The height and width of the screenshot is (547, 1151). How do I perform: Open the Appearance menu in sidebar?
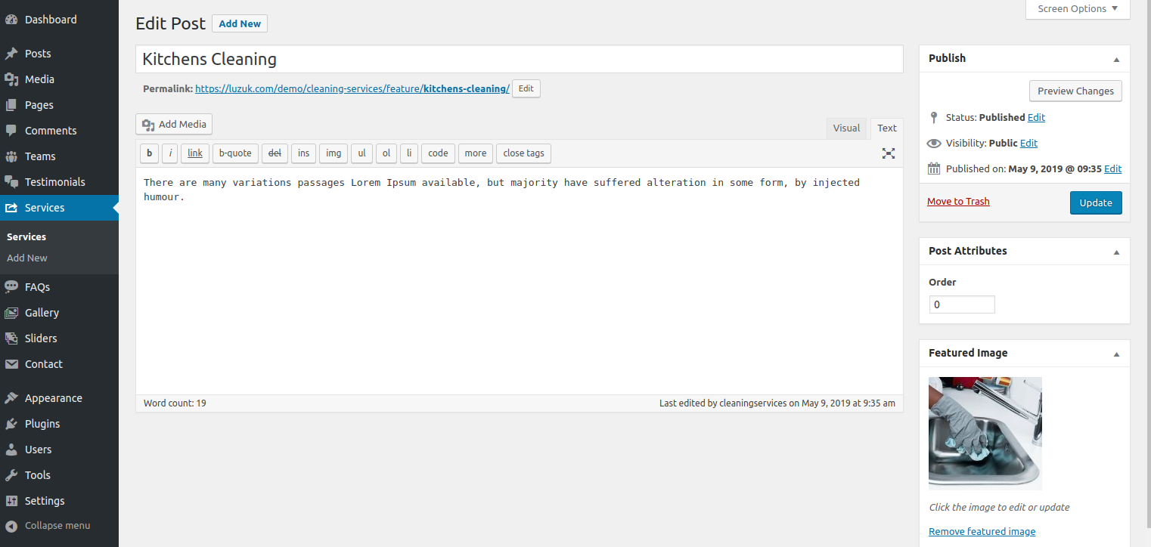53,398
